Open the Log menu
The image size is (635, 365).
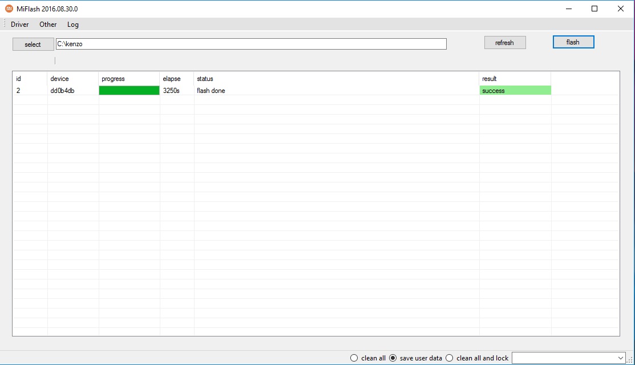73,25
